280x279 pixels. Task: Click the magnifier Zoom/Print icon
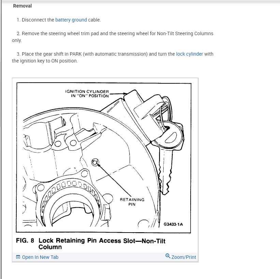[168, 256]
